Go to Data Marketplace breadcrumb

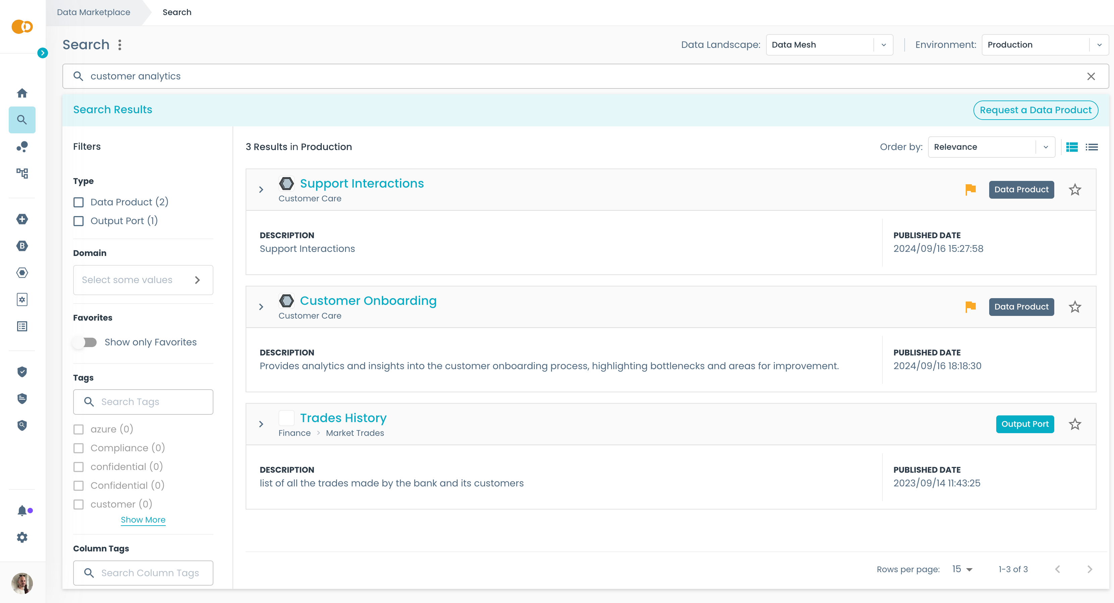[x=93, y=12]
